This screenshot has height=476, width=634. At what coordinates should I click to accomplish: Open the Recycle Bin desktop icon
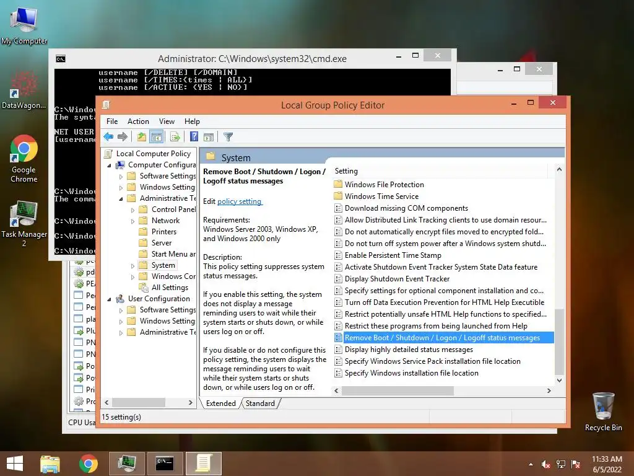click(603, 412)
